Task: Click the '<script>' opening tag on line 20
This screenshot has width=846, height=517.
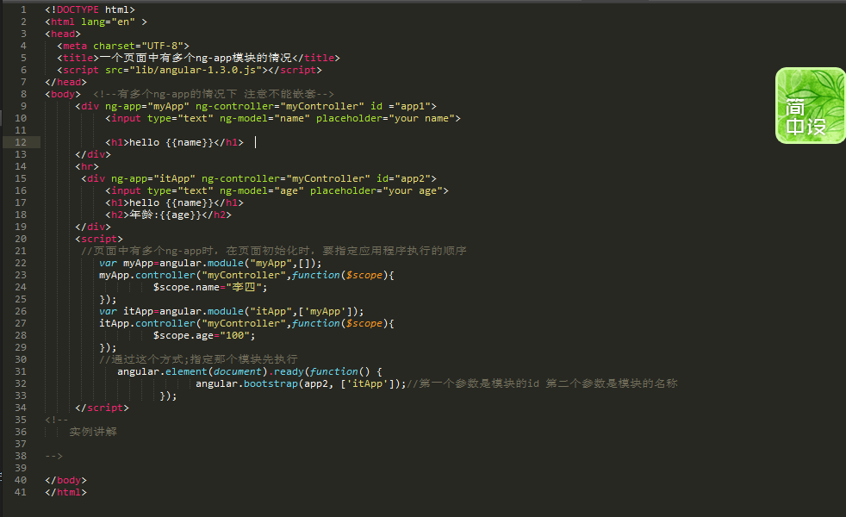Action: tap(99, 239)
